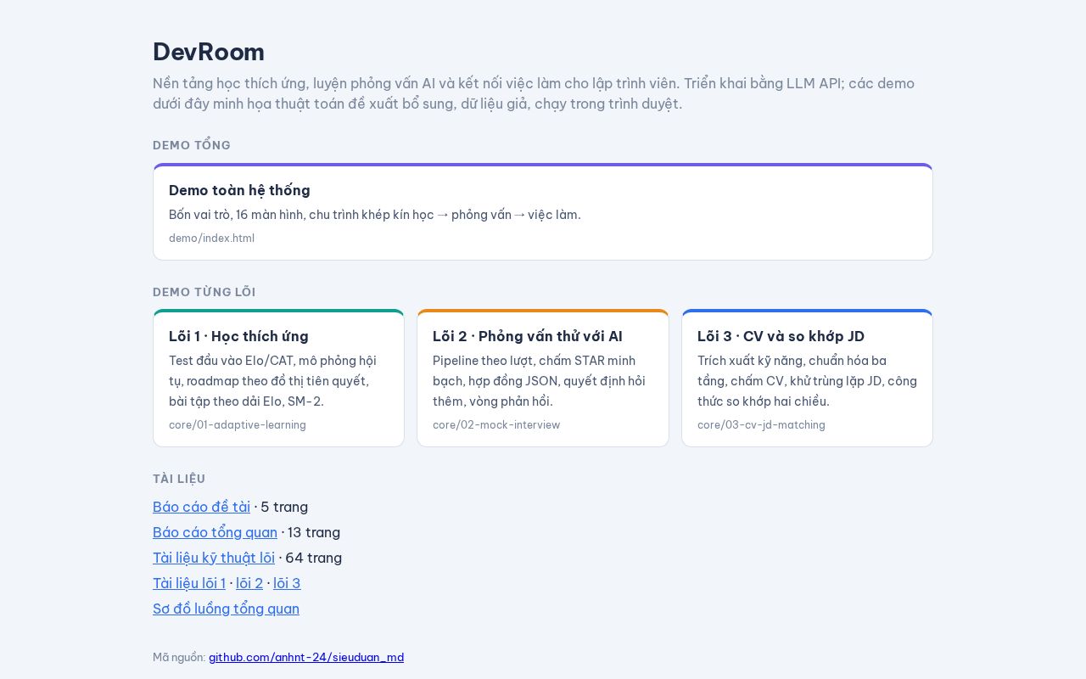1086x679 pixels.
Task: Visit the github.com/anhnt-24/sieuduan_md repository link
Action: (306, 657)
